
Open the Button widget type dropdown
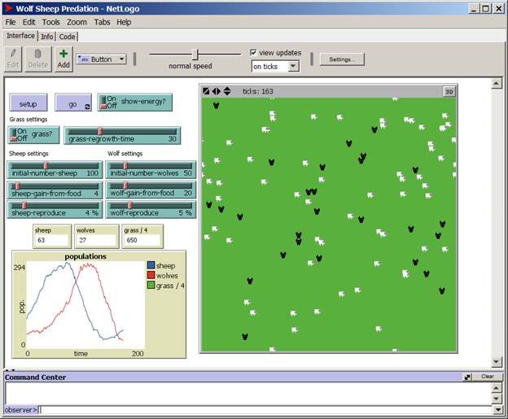[x=101, y=59]
